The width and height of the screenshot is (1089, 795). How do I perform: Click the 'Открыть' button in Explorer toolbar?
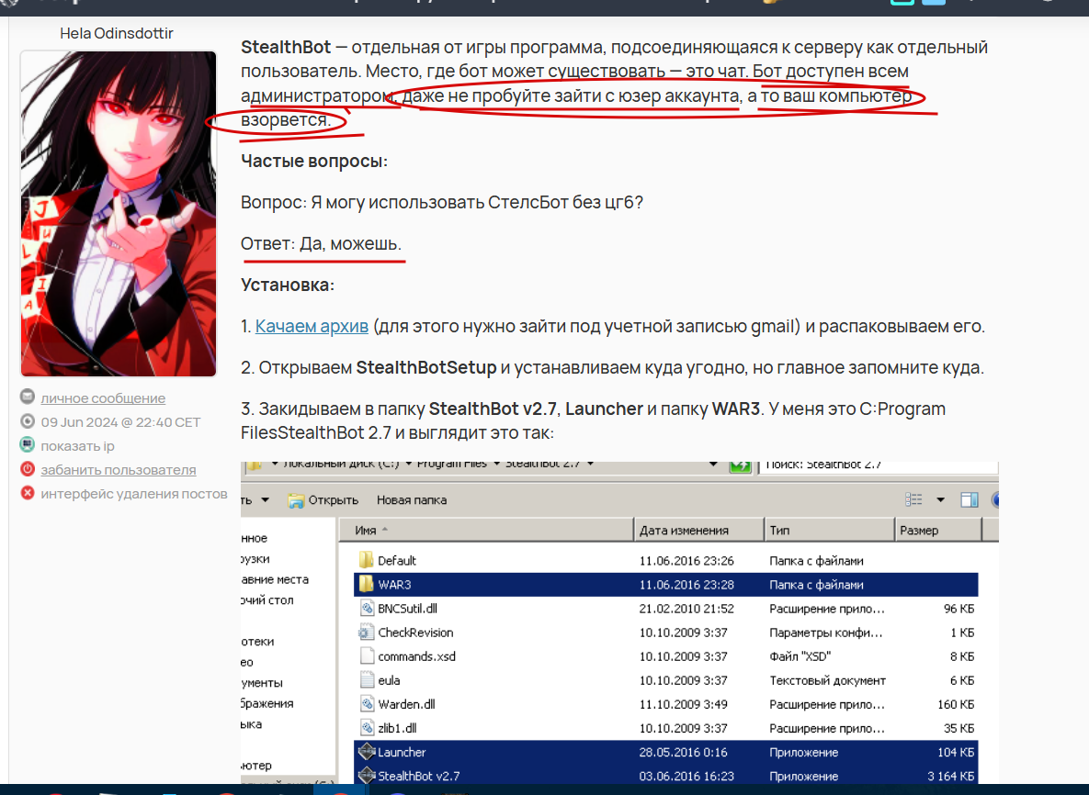[323, 500]
